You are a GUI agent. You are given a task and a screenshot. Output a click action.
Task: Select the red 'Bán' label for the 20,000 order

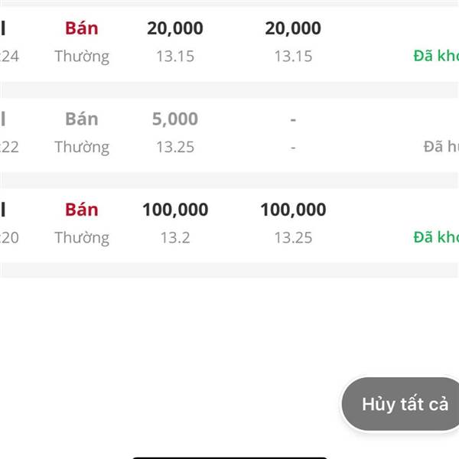82,28
